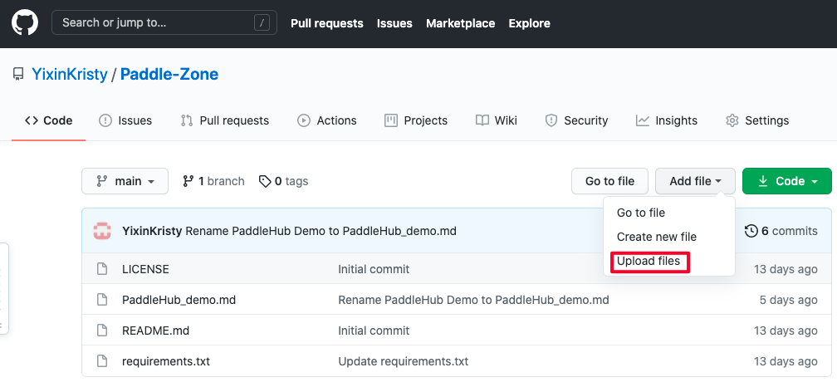
Task: Click the 5 days ago timestamp
Action: tap(789, 300)
